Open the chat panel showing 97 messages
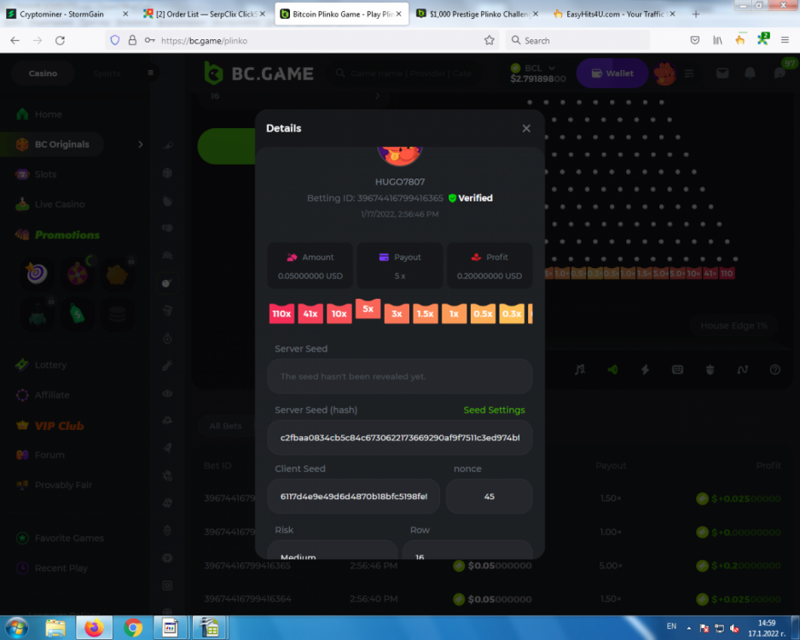800x640 pixels. tap(778, 73)
